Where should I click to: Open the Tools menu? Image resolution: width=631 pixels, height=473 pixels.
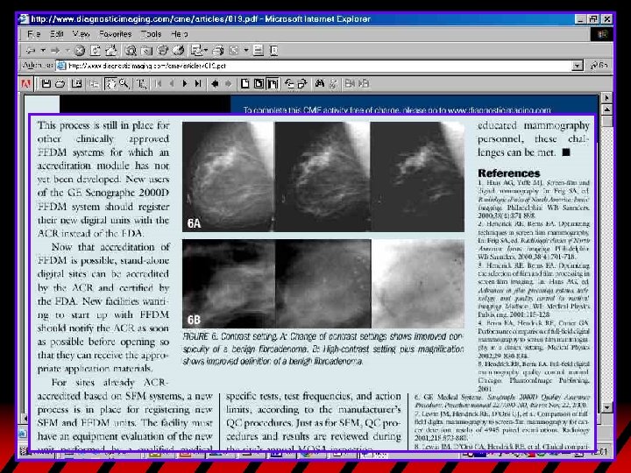tap(151, 34)
